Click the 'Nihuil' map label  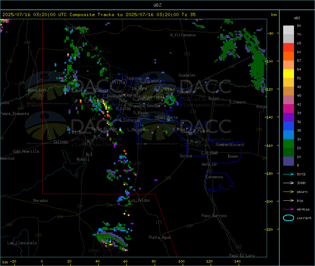click(x=83, y=159)
